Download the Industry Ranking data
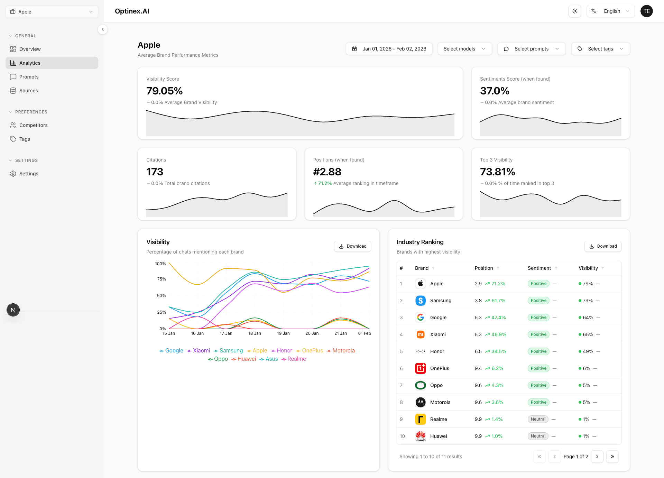The width and height of the screenshot is (664, 478). click(x=603, y=246)
